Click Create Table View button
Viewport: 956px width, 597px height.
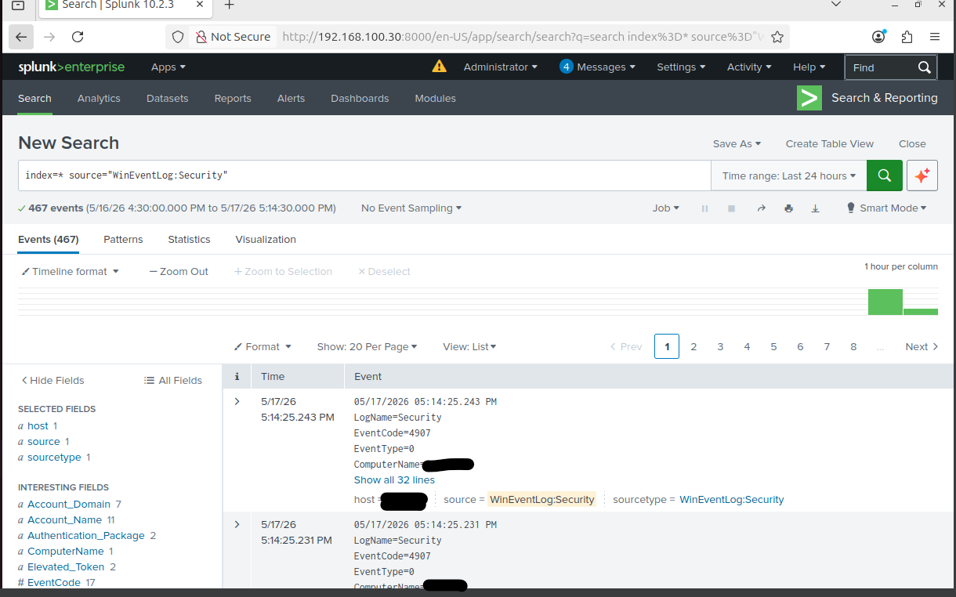[x=830, y=143]
